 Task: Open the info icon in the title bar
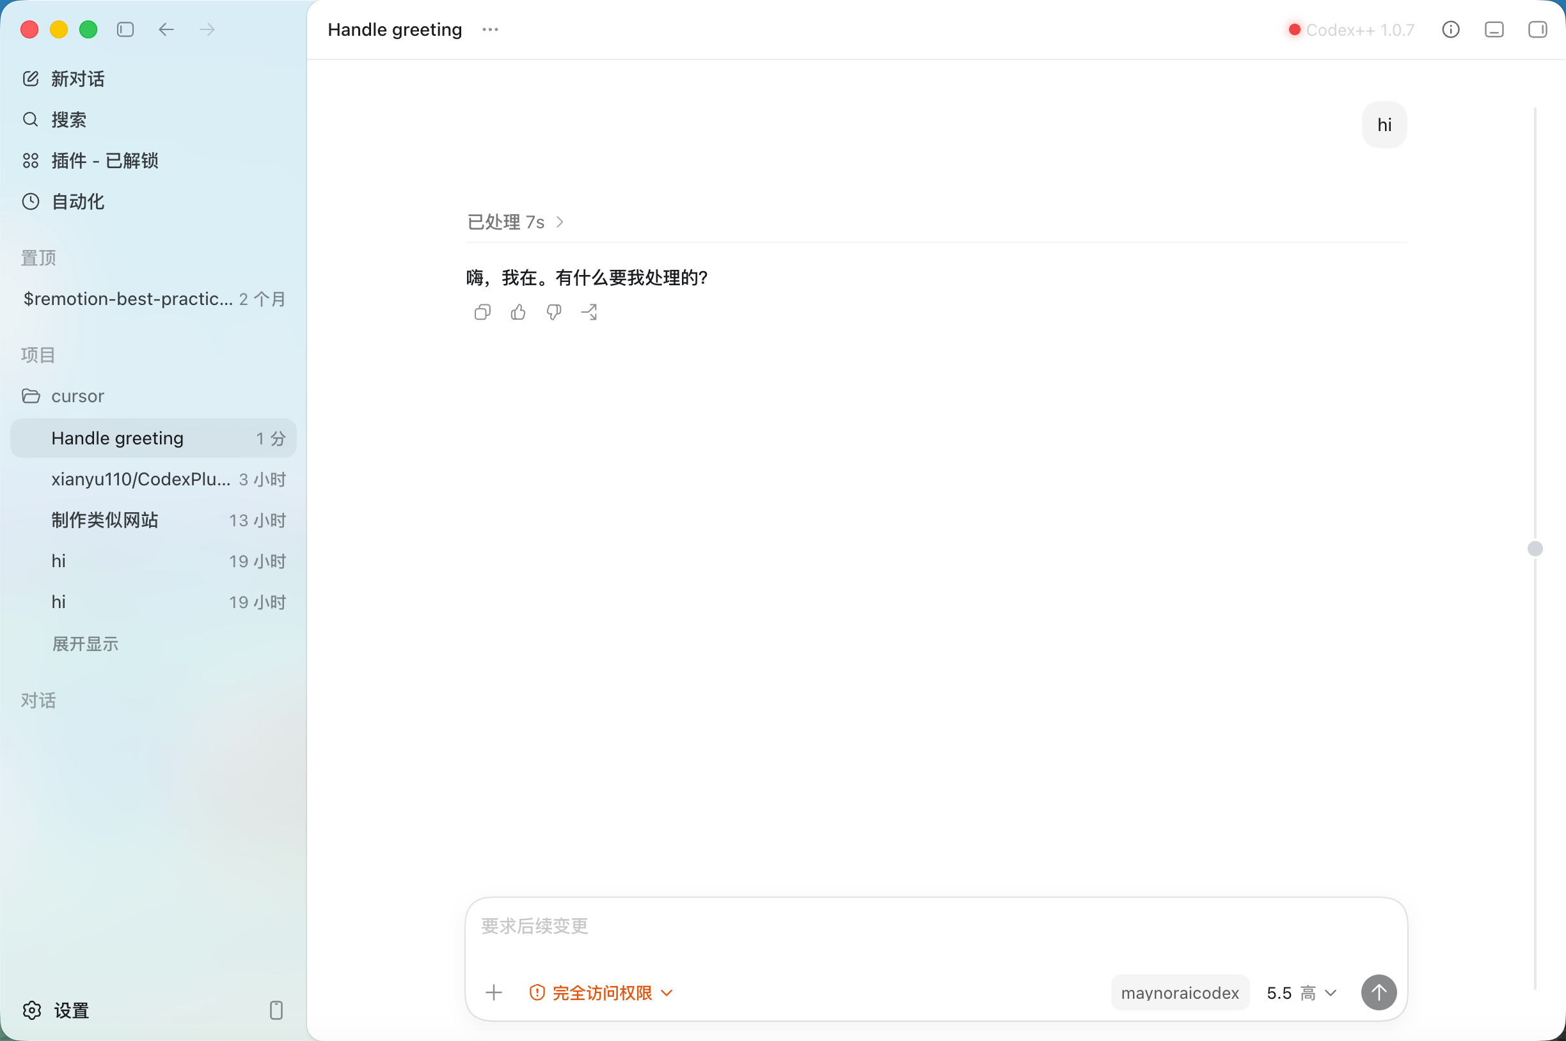coord(1450,30)
